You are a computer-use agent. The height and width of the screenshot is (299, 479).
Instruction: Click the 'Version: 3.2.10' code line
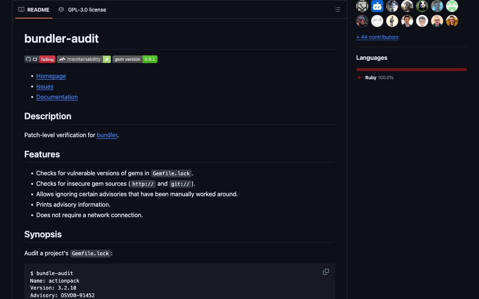coord(54,288)
